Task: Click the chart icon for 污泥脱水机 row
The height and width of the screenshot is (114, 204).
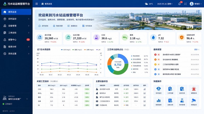Action: tap(145, 105)
